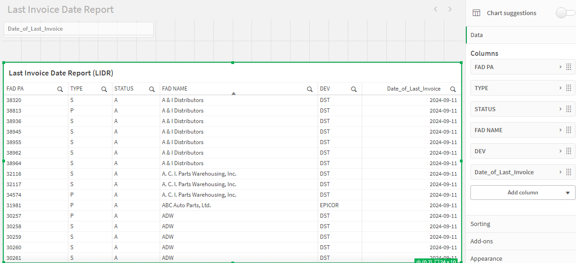Viewport: 576px width, 263px height.
Task: Expand the FAD NAME column settings
Action: pos(560,130)
